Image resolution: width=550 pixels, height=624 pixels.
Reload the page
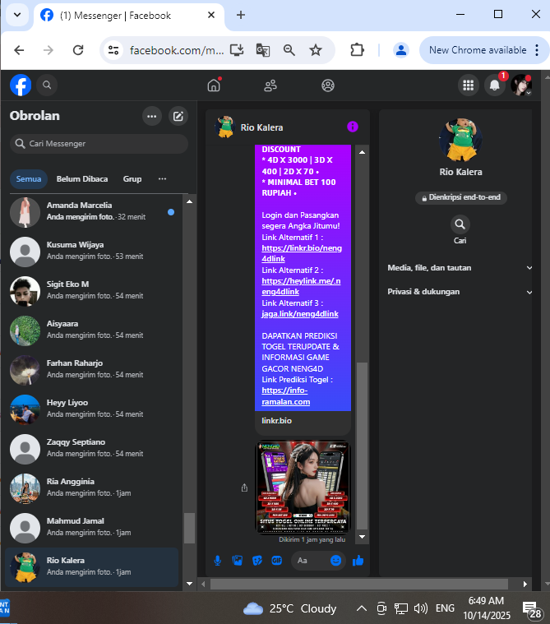(78, 50)
